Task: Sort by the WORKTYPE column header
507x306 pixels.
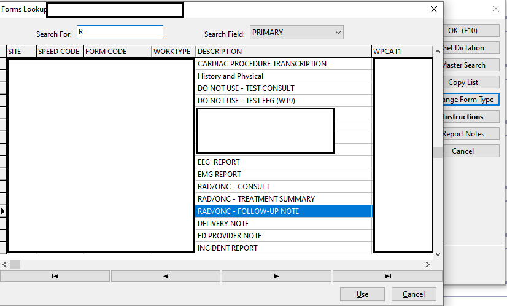Action: click(x=174, y=52)
